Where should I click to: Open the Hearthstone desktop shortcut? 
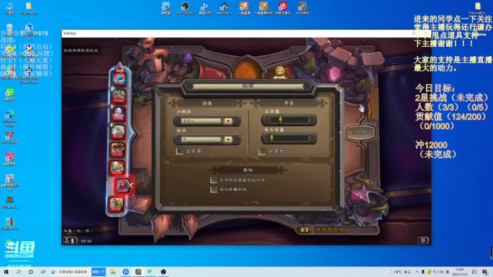point(224,9)
